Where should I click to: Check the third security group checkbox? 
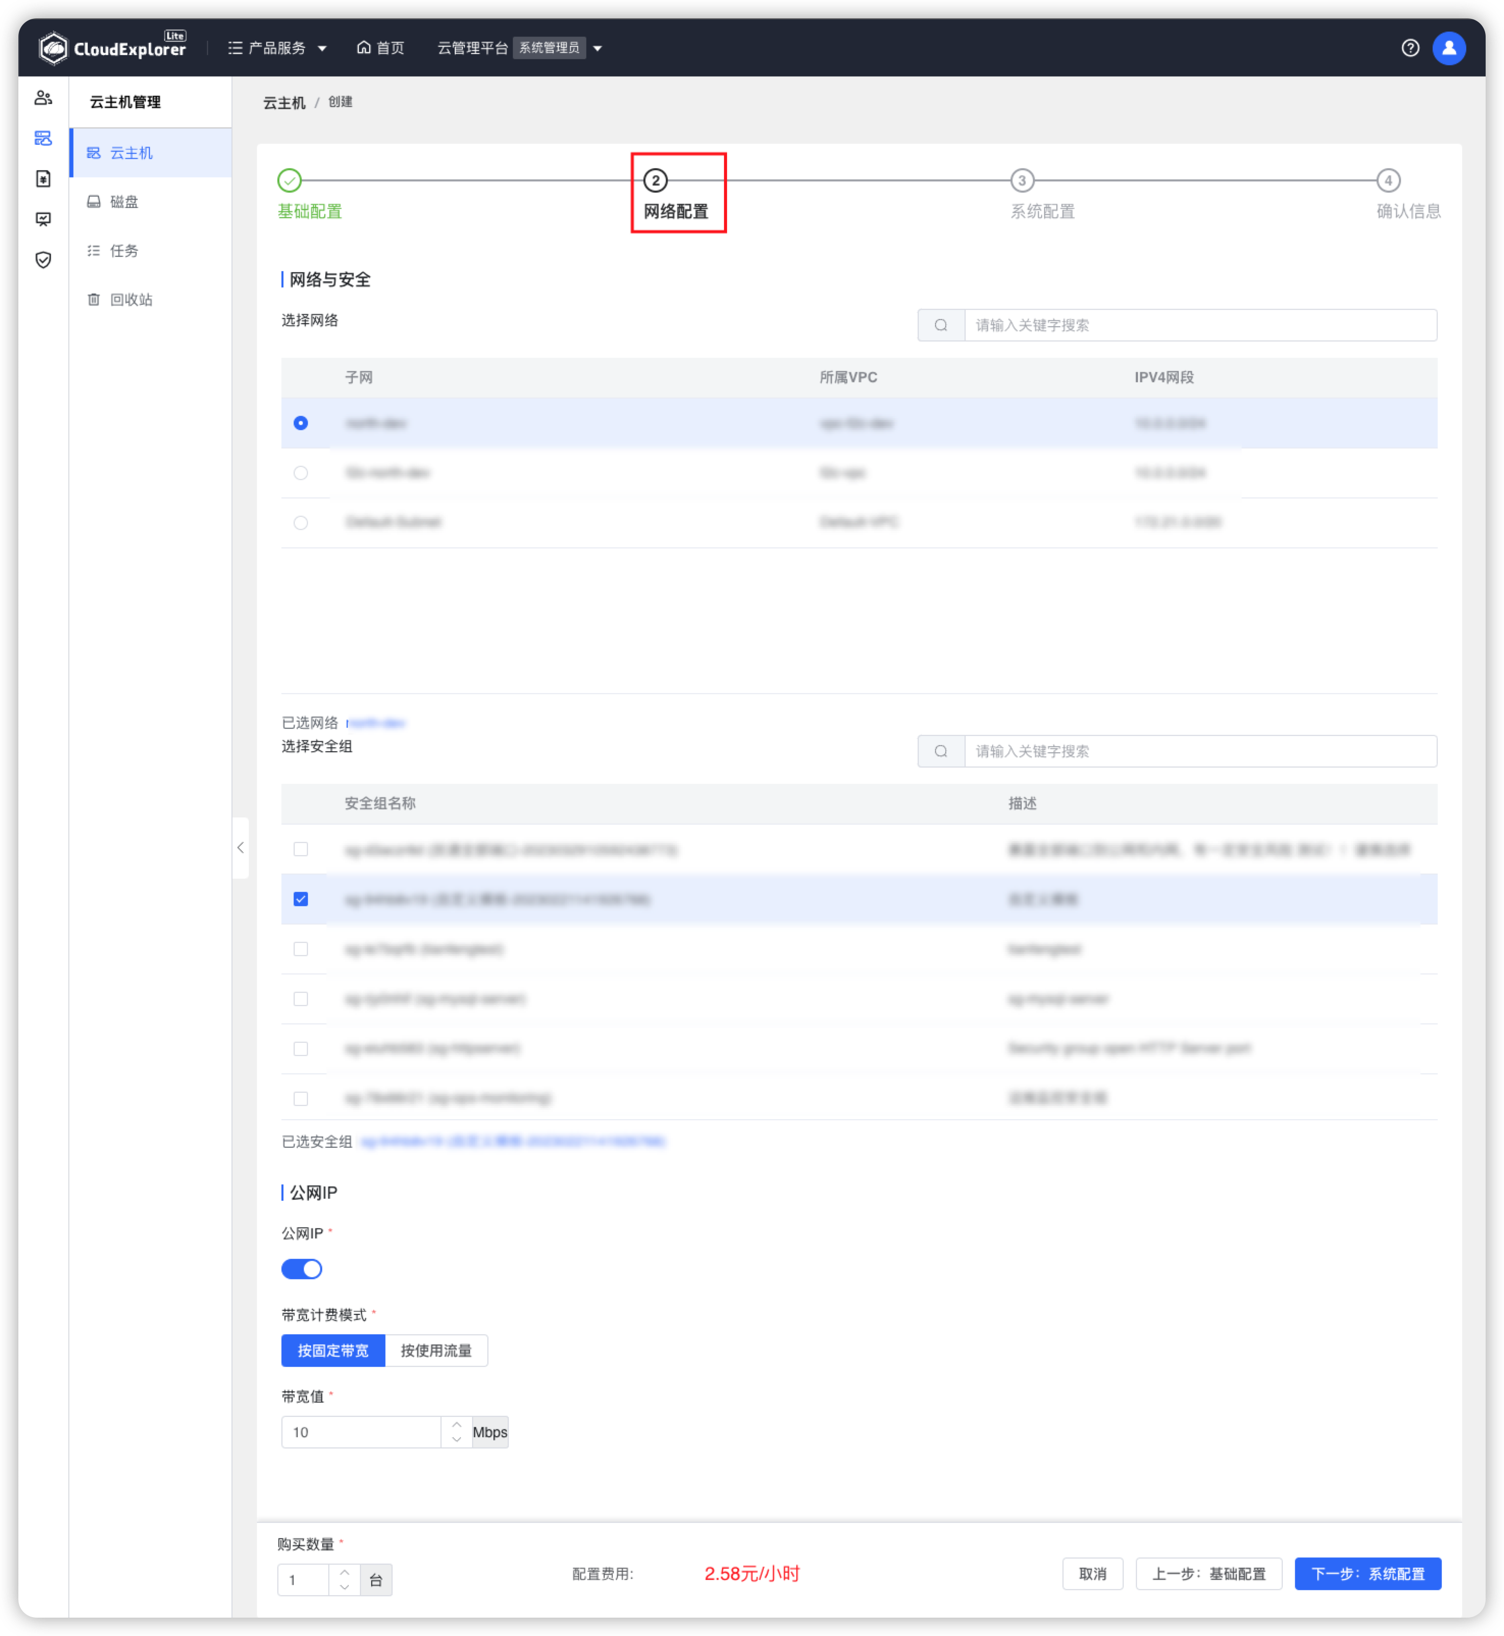point(300,948)
